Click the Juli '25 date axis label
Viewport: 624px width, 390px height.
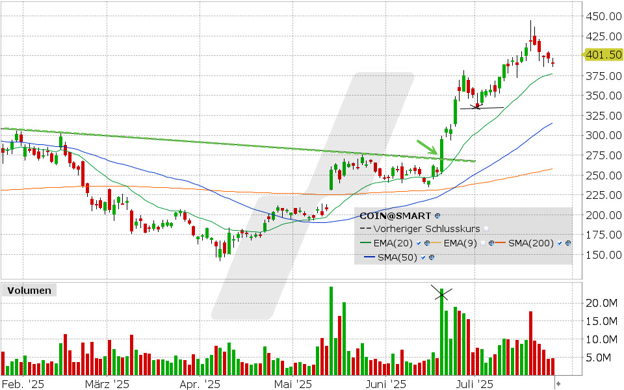click(x=474, y=384)
